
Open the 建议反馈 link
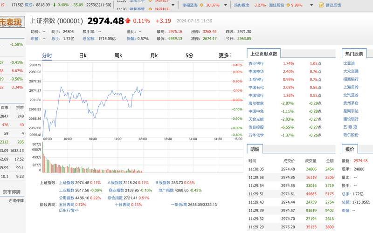click(333, 5)
